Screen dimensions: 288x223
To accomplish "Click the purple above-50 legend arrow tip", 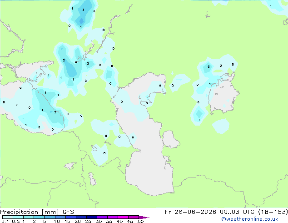I will point(144,217).
